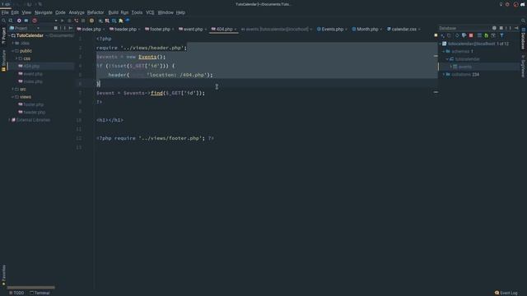Click the magnifier icon in main toolbar
This screenshot has height=296, width=527.
(3, 21)
